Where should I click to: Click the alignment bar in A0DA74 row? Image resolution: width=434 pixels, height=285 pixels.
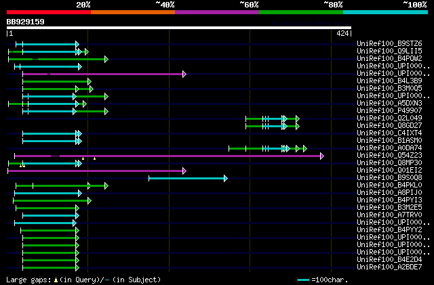click(x=268, y=149)
